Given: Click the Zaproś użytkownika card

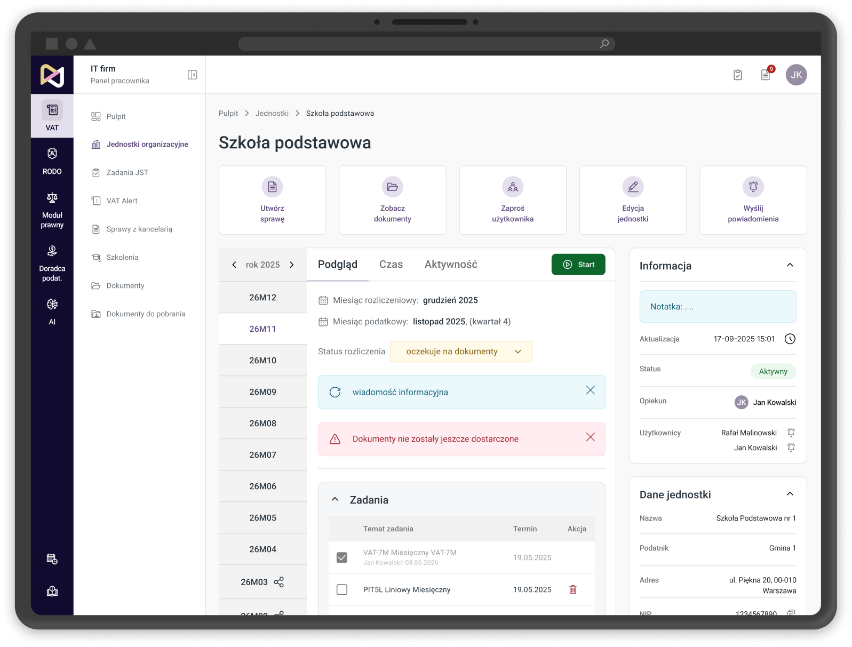Looking at the screenshot, I should (513, 200).
